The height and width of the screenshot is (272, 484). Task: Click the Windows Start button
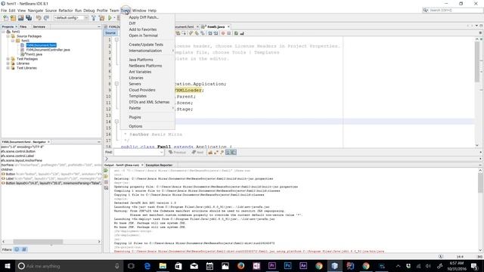[x=8, y=266]
